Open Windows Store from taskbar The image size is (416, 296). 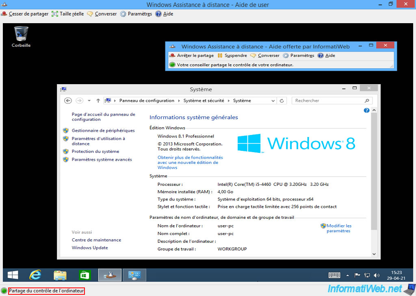tap(84, 275)
